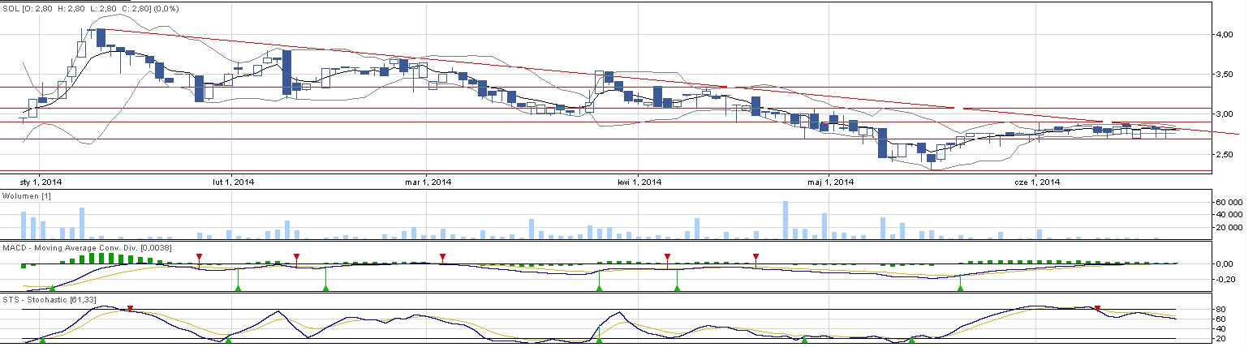Select the 0,00 MACD axis label
Viewport: 1257px width, 347px height.
tap(1224, 264)
